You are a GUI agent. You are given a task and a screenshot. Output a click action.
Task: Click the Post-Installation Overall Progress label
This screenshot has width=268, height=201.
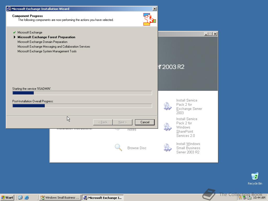[33, 101]
